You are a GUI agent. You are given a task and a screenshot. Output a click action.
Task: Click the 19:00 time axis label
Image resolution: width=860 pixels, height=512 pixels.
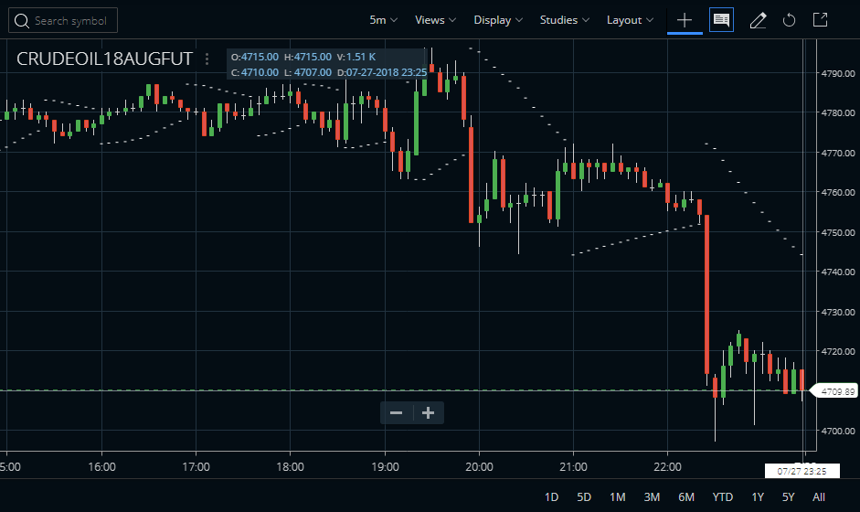385,467
